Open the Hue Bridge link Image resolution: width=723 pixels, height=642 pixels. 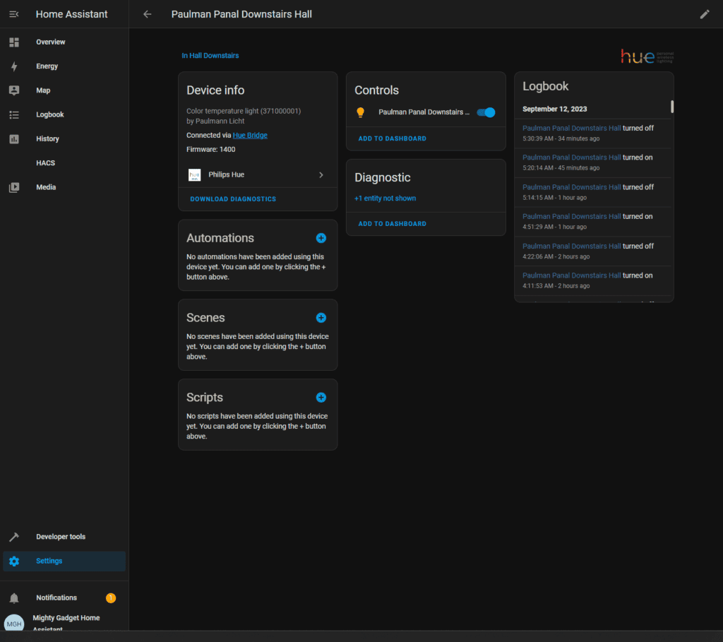pyautogui.click(x=250, y=135)
